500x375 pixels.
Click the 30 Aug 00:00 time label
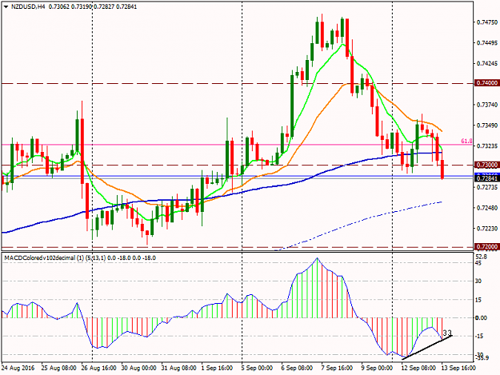(x=138, y=368)
